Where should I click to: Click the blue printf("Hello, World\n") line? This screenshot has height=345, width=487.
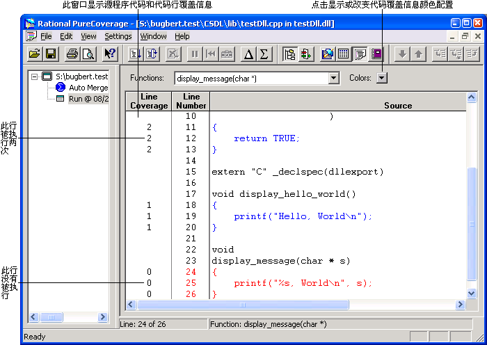pyautogui.click(x=303, y=216)
